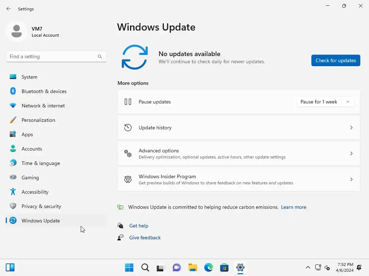The height and width of the screenshot is (276, 369).
Task: Follow the Learn more link
Action: coord(293,207)
